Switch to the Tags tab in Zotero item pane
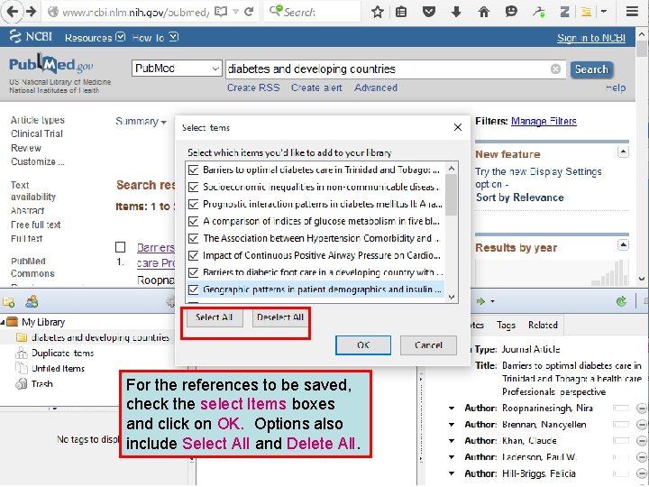 [507, 325]
